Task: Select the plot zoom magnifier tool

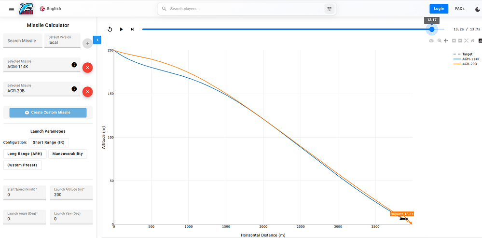Action: [x=439, y=41]
